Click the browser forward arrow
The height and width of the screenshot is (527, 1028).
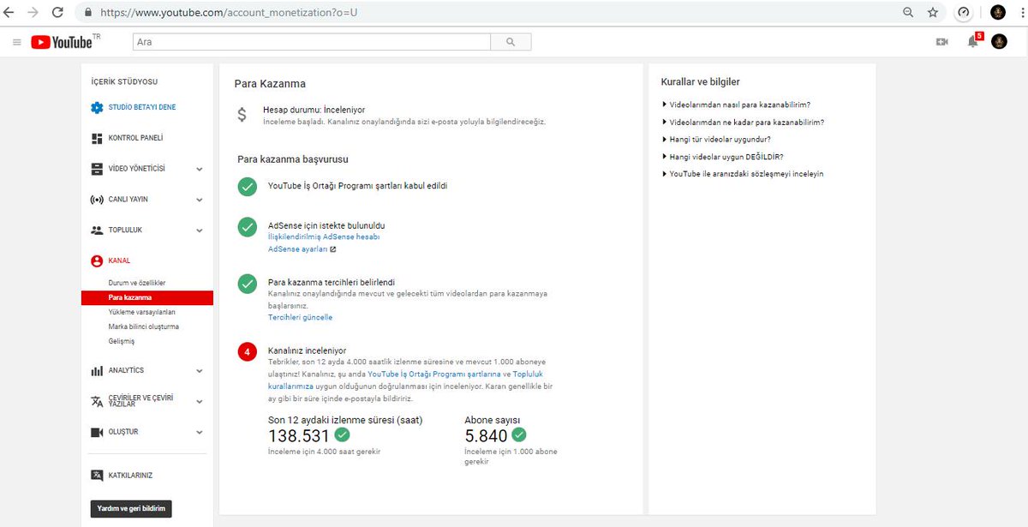[x=33, y=13]
